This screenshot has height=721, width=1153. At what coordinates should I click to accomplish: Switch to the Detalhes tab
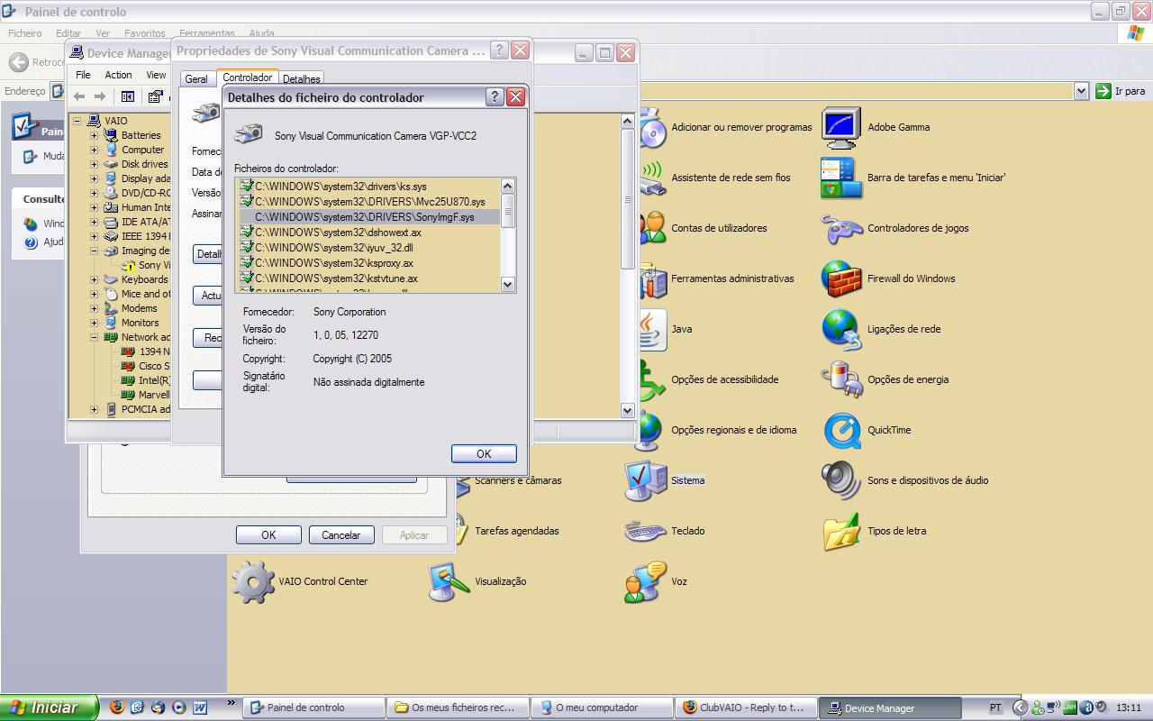(301, 79)
